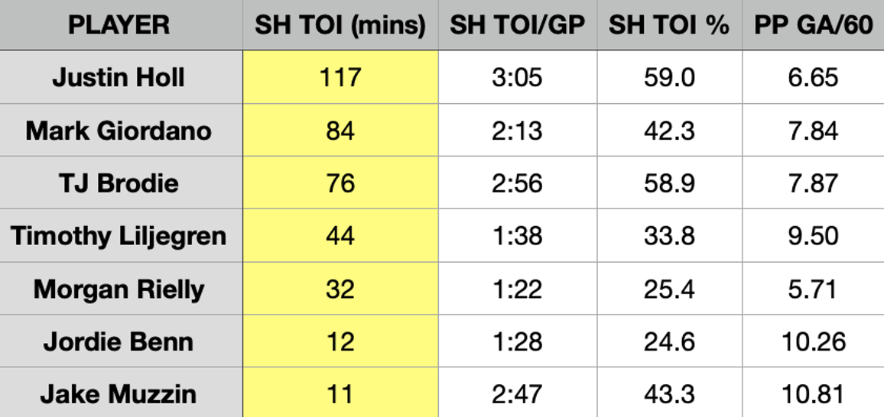Select Jake Muzzin's 10.81 PP GA/60 cell
The height and width of the screenshot is (417, 884).
tap(813, 394)
